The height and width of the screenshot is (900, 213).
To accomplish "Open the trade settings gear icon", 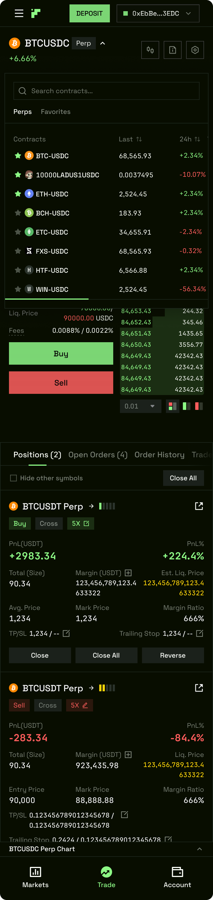I will pyautogui.click(x=195, y=50).
